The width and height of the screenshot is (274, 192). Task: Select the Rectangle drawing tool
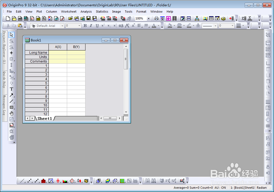12,107
